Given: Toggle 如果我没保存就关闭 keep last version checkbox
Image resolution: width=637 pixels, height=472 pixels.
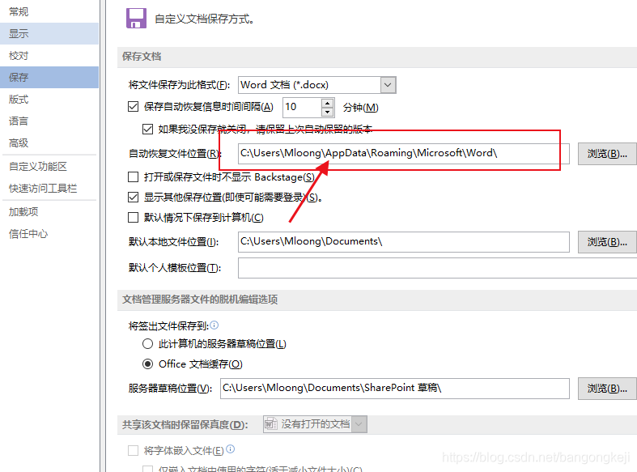Looking at the screenshot, I should click(147, 129).
